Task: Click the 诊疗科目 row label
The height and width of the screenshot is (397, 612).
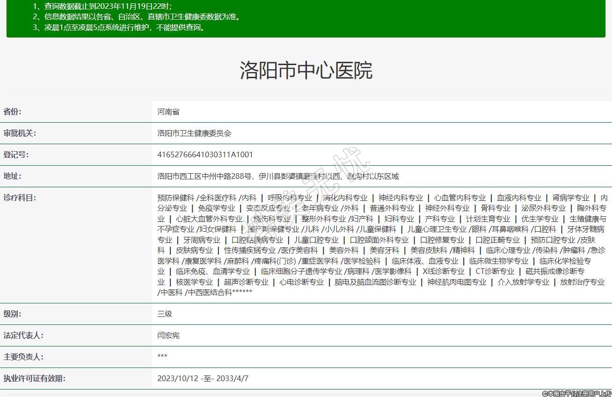Action: [x=20, y=198]
